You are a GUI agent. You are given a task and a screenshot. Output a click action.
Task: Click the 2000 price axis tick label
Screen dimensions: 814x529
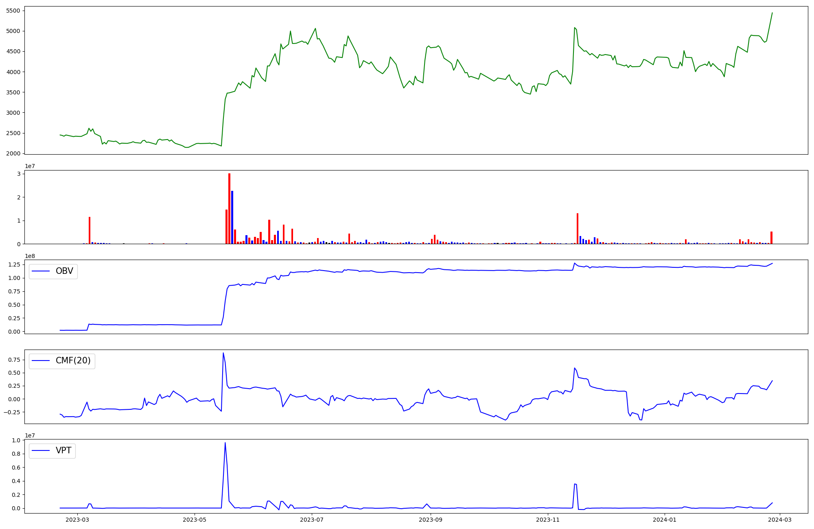[13, 154]
